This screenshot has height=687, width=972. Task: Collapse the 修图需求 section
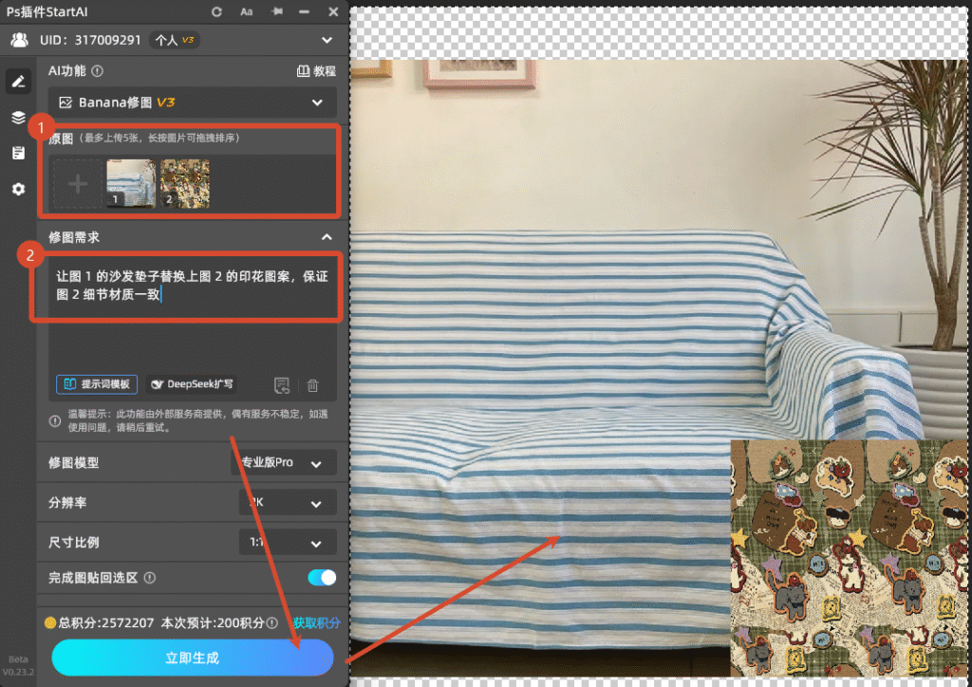pos(327,237)
